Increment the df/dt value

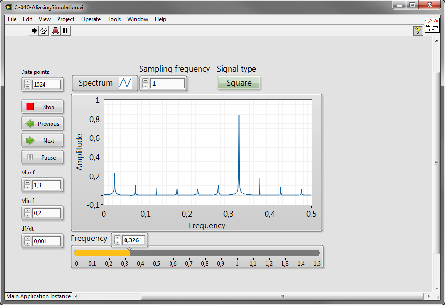coord(27,239)
